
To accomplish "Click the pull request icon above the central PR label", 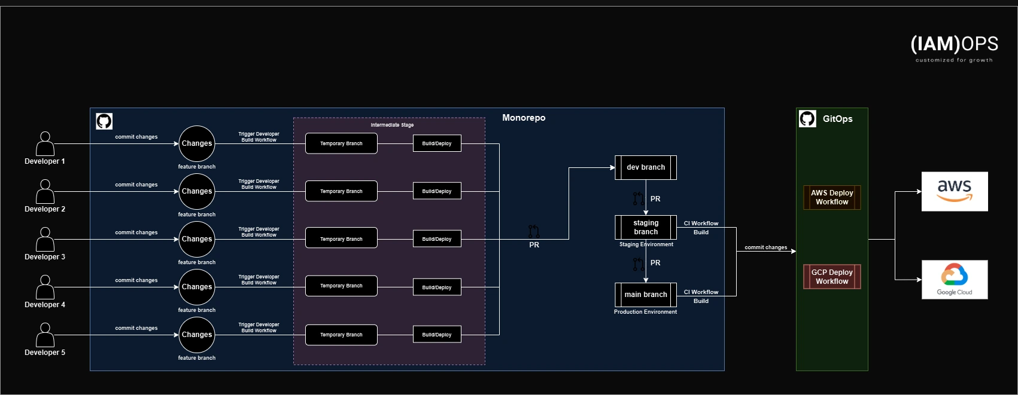I will click(534, 231).
